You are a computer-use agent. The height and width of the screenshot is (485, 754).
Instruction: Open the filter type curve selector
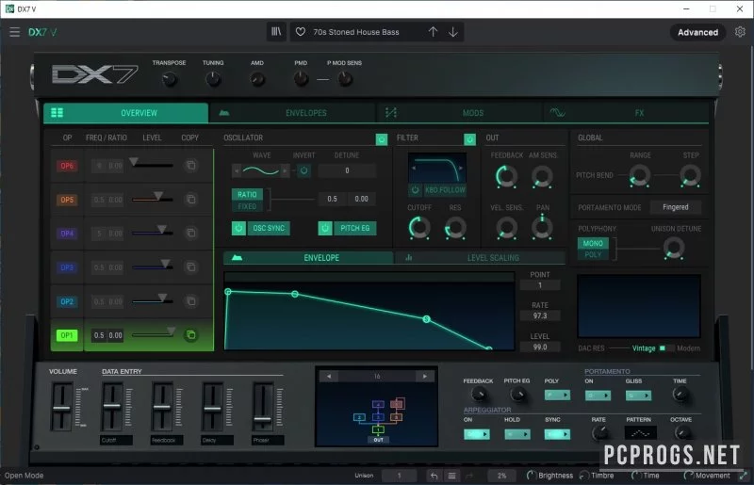(437, 168)
